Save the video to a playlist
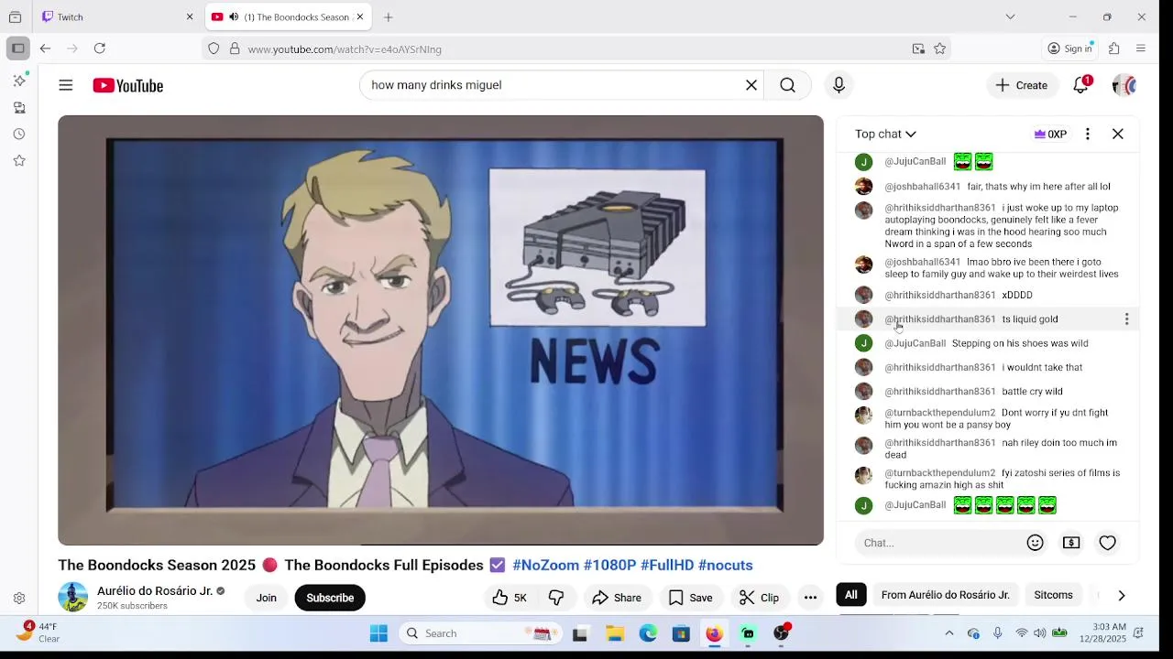This screenshot has width=1173, height=659. [x=690, y=598]
